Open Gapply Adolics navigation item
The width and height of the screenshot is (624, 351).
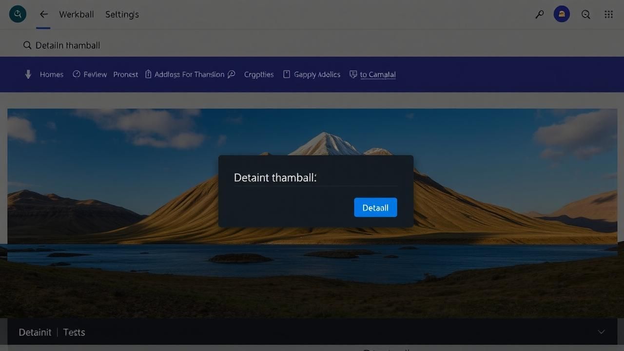pos(317,75)
